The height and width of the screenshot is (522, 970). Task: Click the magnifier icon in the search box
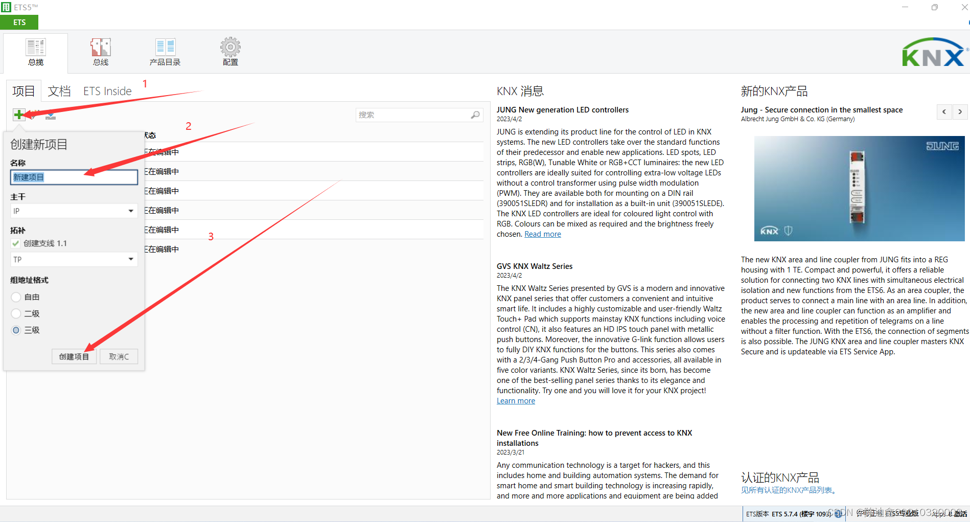(475, 115)
